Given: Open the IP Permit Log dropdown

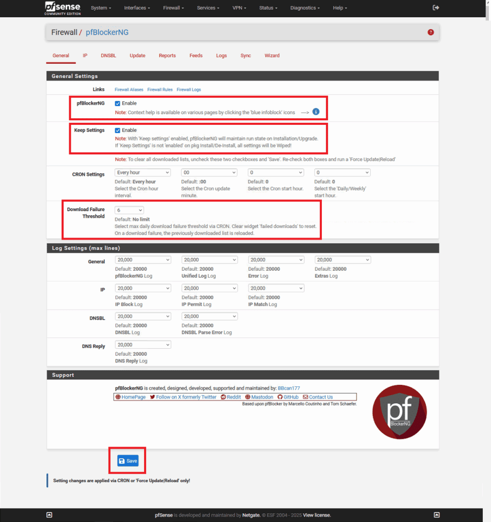Looking at the screenshot, I should [209, 289].
